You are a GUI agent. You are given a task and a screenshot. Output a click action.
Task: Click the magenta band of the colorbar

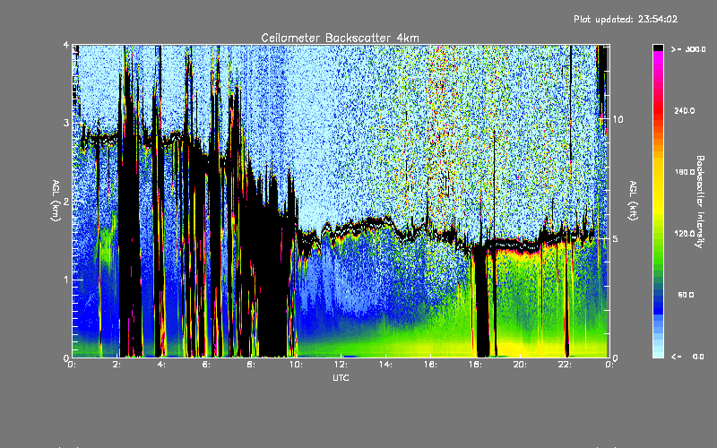(x=658, y=58)
